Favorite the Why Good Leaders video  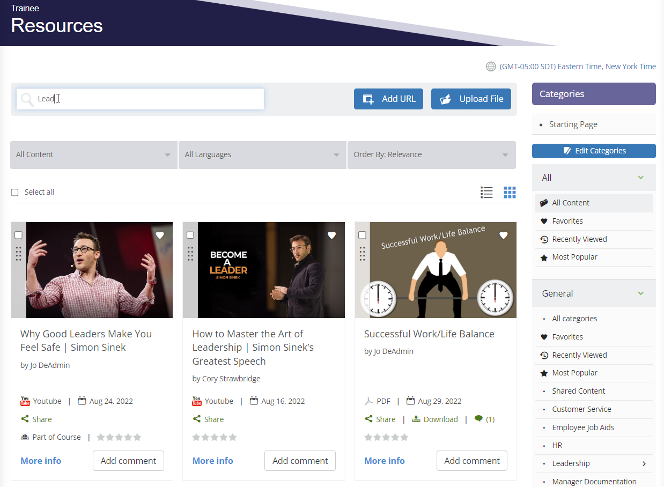pyautogui.click(x=159, y=235)
